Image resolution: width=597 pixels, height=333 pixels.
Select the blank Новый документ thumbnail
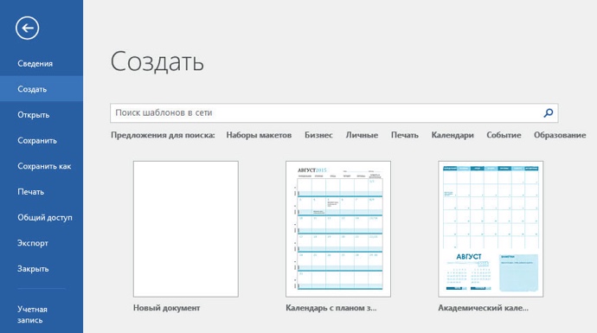pyautogui.click(x=186, y=228)
